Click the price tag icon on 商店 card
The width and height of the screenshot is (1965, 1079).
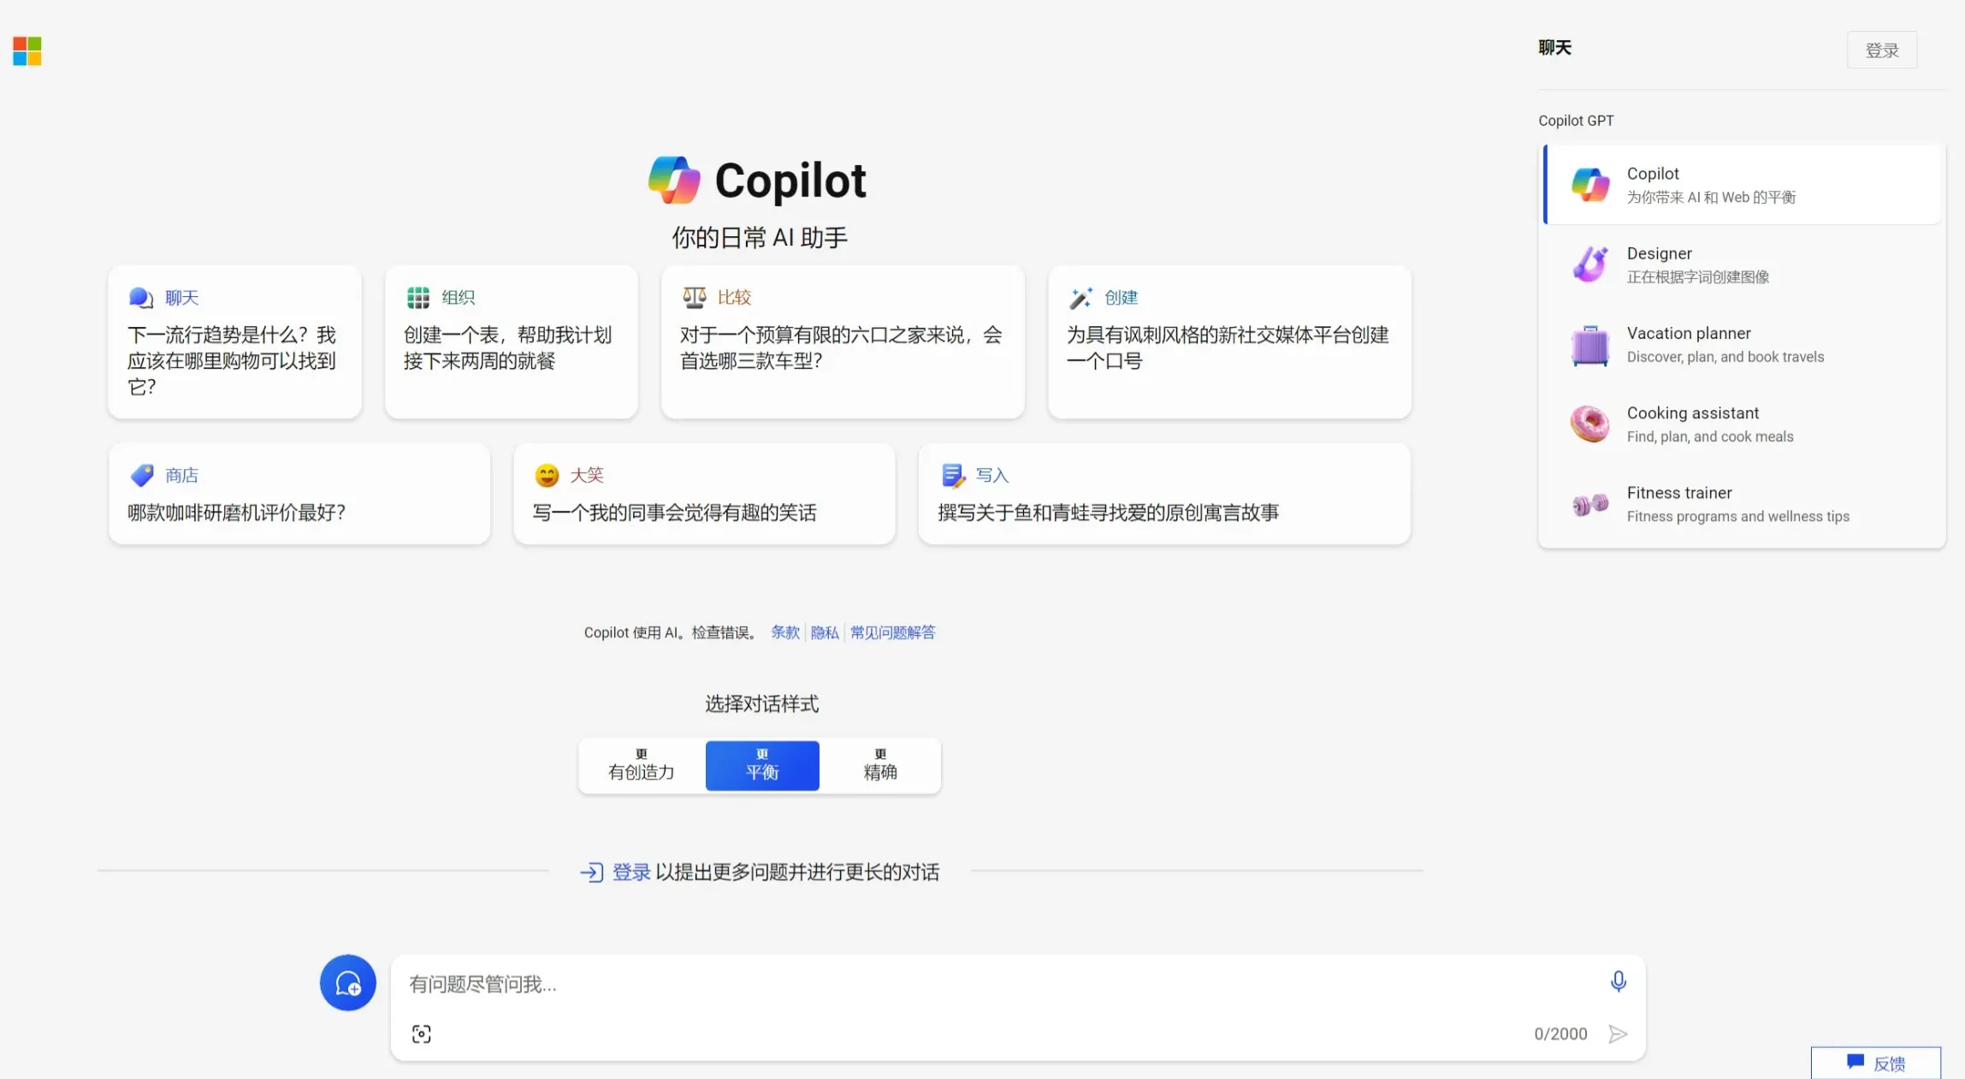pyautogui.click(x=142, y=475)
